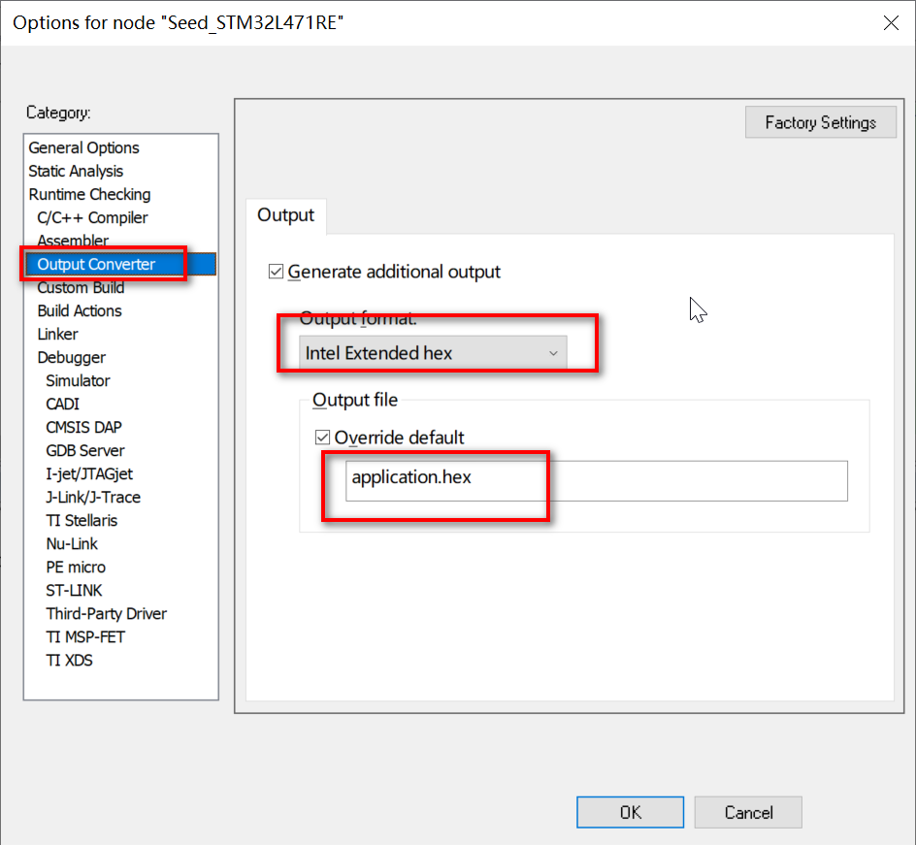The height and width of the screenshot is (845, 916).
Task: Cancel the options dialog
Action: tap(748, 812)
